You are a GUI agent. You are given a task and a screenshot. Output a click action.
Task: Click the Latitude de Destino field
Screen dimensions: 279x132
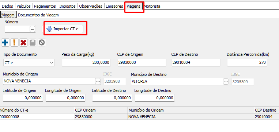[112, 98]
